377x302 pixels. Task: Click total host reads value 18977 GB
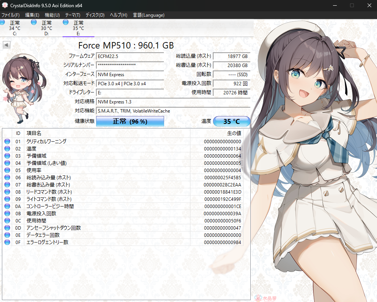point(232,56)
